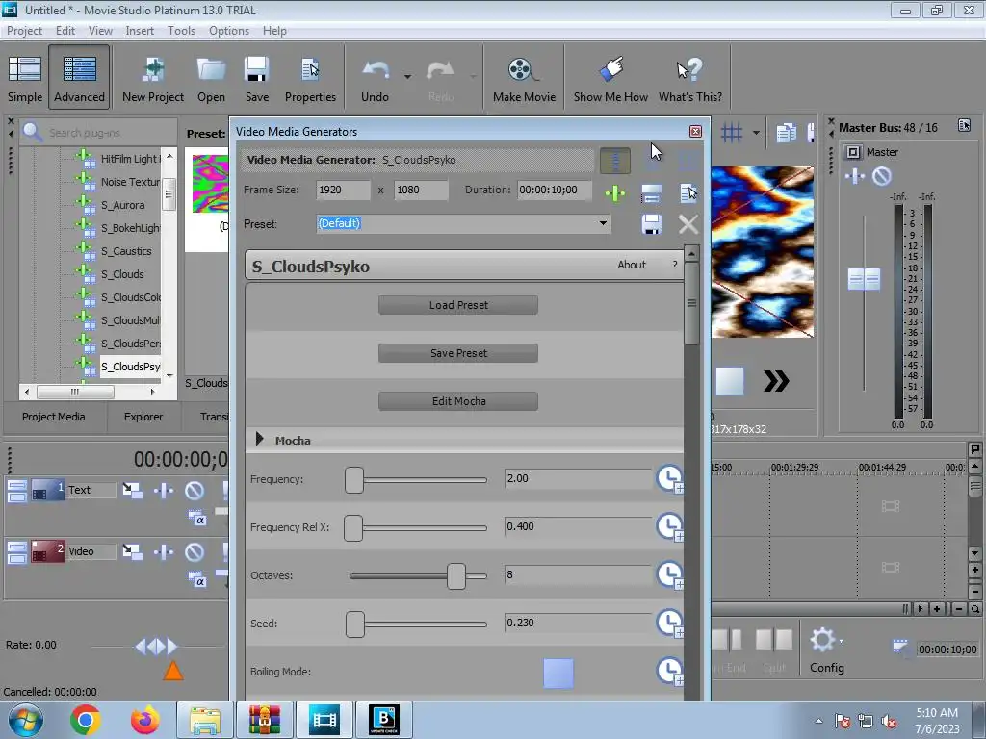
Task: Start a New Project
Action: (153, 79)
